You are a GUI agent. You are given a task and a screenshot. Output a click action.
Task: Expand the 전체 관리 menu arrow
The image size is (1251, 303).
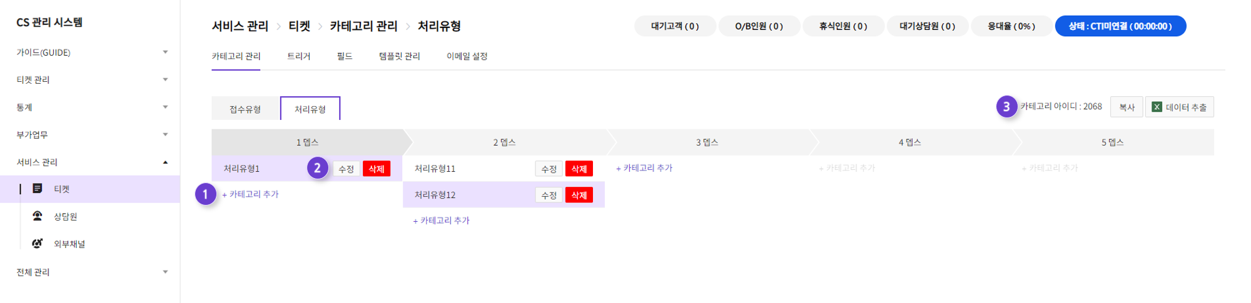coord(165,272)
